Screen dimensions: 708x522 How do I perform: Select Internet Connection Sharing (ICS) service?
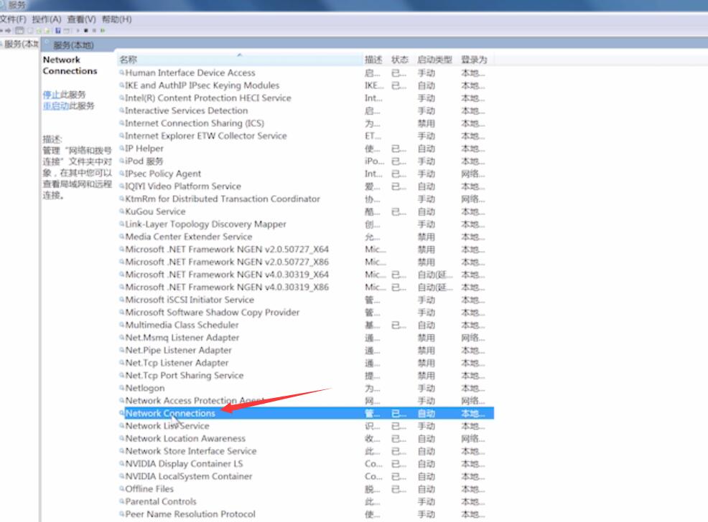tap(195, 123)
